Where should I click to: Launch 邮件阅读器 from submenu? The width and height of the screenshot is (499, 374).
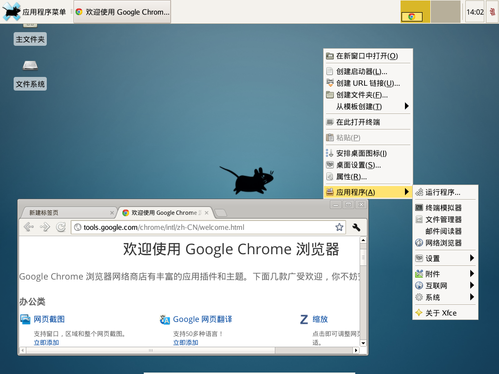(x=445, y=231)
